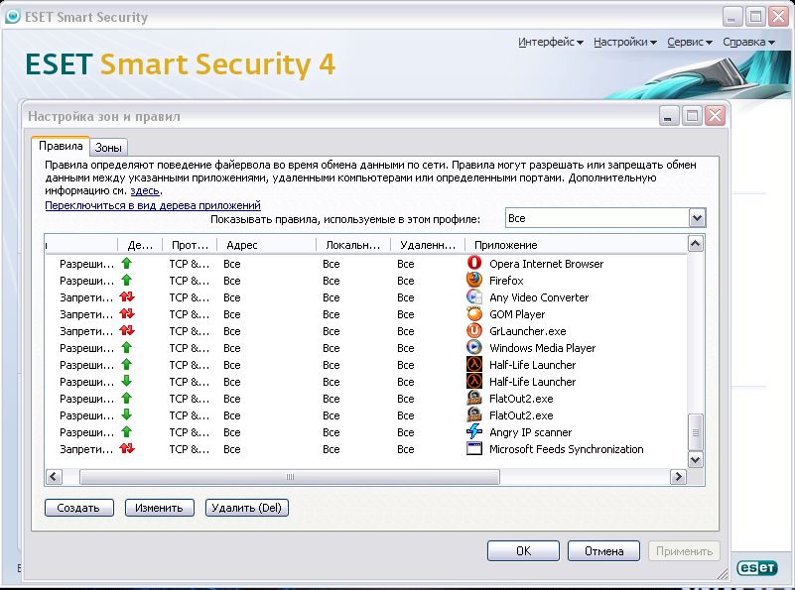795x590 pixels.
Task: Open the Интерфейс dropdown menu
Action: pyautogui.click(x=551, y=42)
